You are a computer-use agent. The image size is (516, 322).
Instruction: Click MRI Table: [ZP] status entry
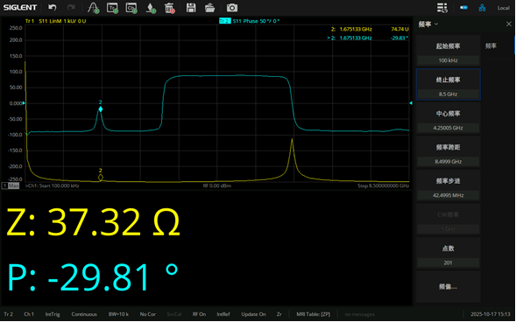click(x=314, y=314)
